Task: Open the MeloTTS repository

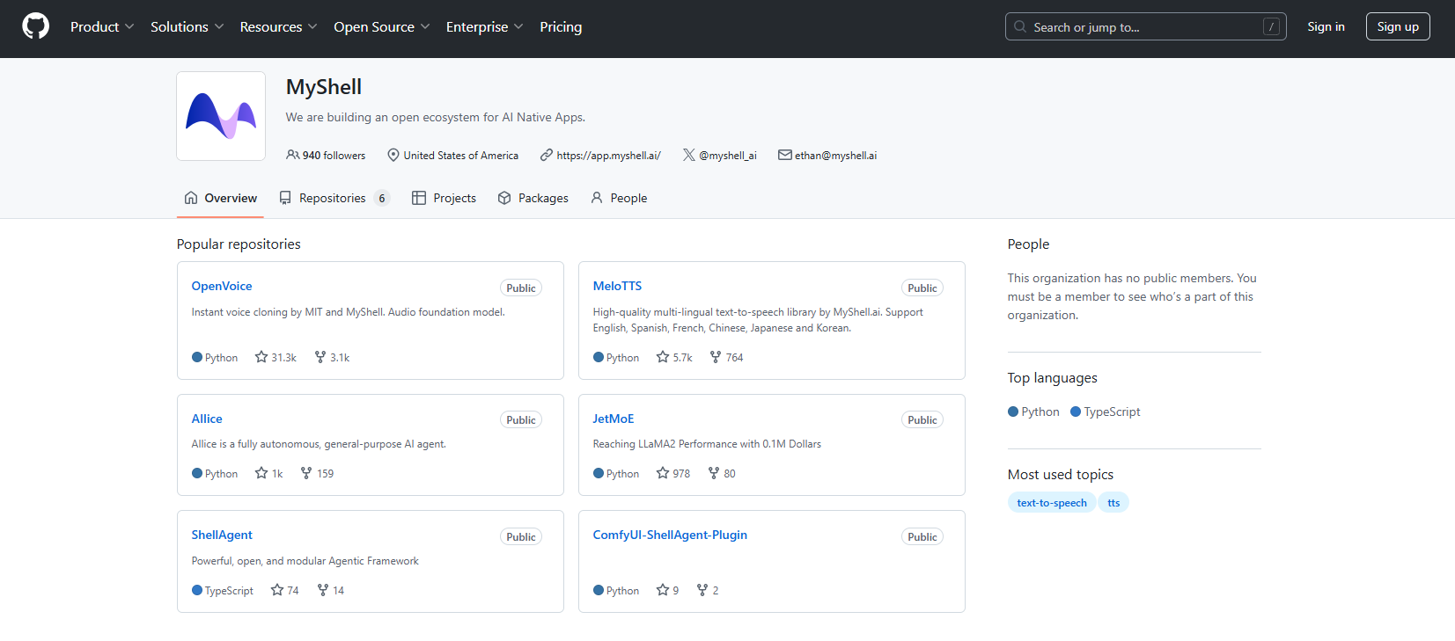Action: click(617, 286)
